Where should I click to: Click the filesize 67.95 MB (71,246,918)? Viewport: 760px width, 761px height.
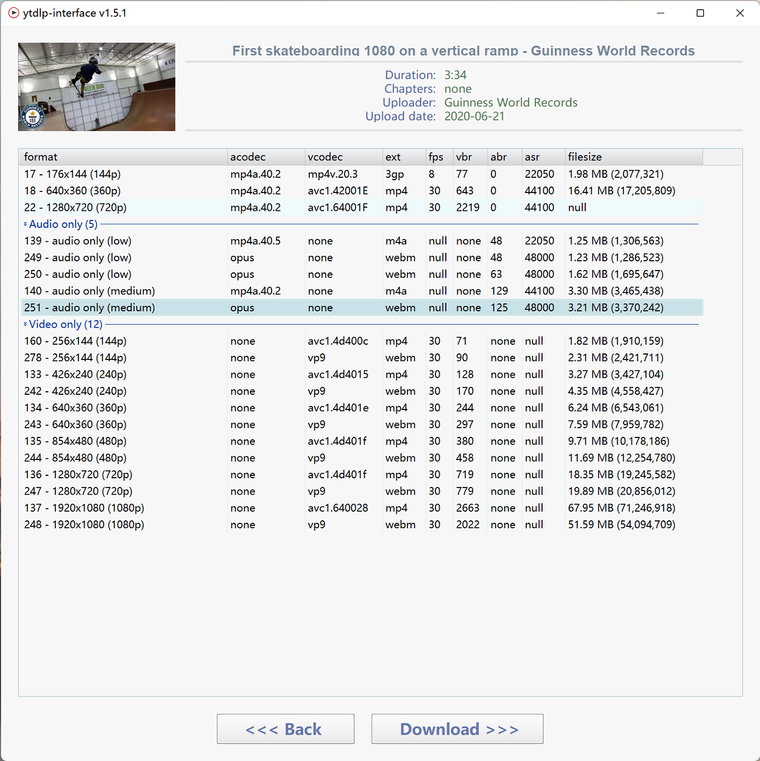622,508
